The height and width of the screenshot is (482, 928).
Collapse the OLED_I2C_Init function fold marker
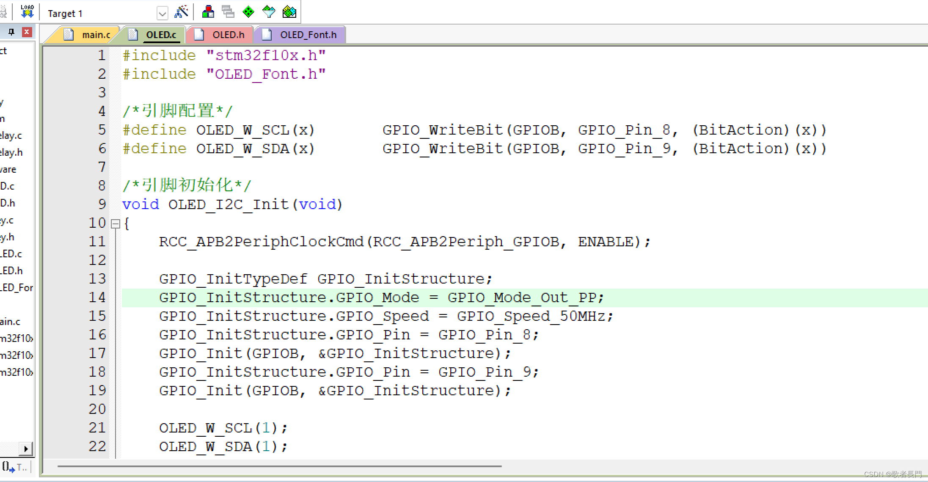point(115,223)
